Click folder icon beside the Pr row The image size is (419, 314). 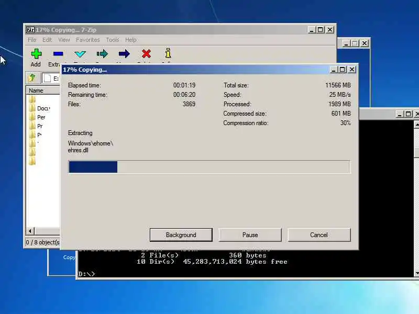click(x=32, y=126)
